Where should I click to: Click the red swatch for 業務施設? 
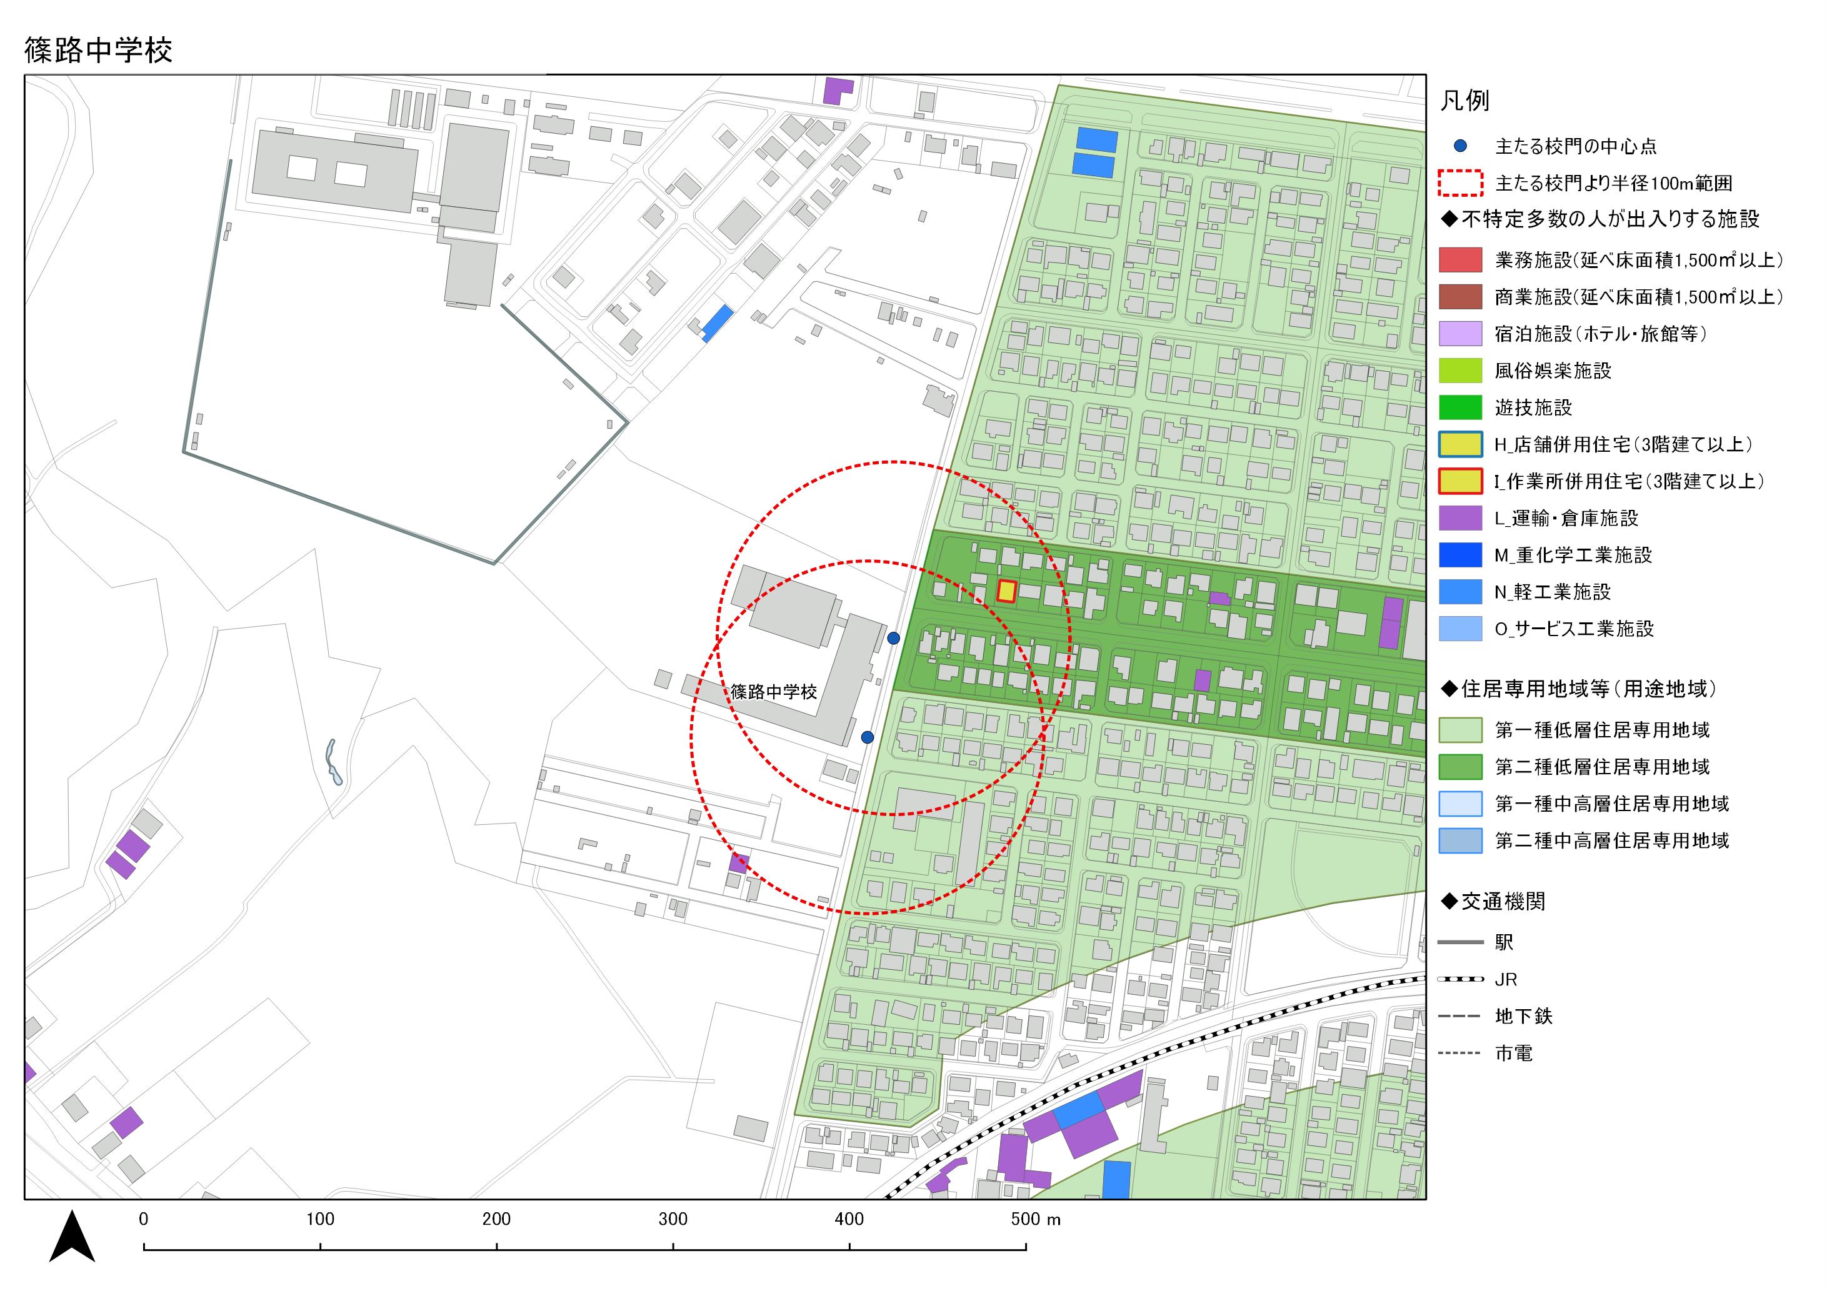point(1460,260)
